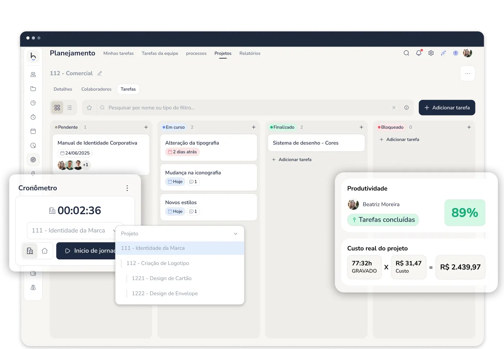Switch to Colaboradores sub-tab
504x349 pixels.
(96, 89)
